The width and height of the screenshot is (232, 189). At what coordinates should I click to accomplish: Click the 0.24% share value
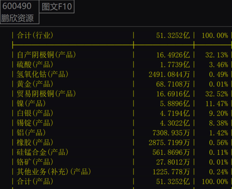219,172
